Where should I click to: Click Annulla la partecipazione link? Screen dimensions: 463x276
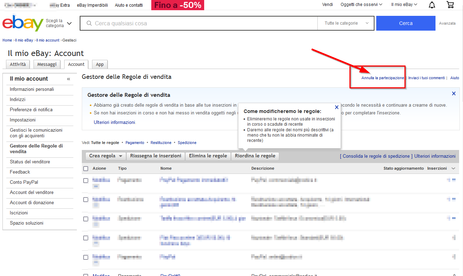tap(383, 78)
